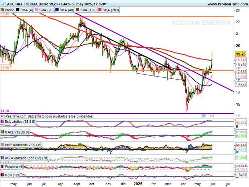Open RSI Avanzado (con BV) (70) label
Image resolution: width=249 pixels, height=187 pixels.
[x=27, y=158]
